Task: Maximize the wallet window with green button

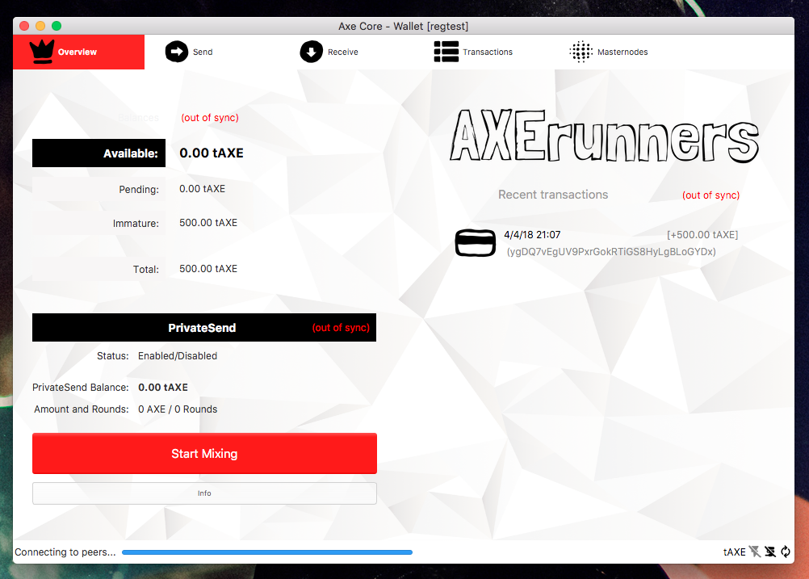Action: pyautogui.click(x=57, y=26)
